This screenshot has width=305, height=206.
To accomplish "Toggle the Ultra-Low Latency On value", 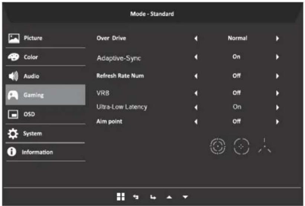I will tap(237, 107).
